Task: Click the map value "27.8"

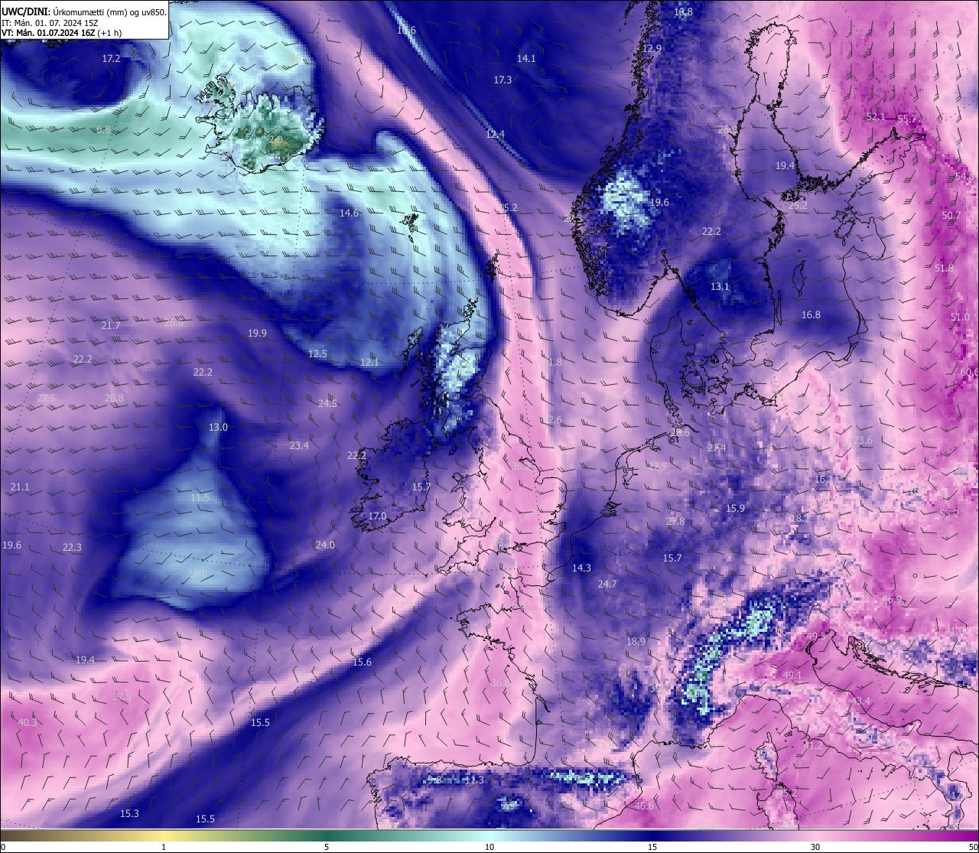Action: click(675, 522)
